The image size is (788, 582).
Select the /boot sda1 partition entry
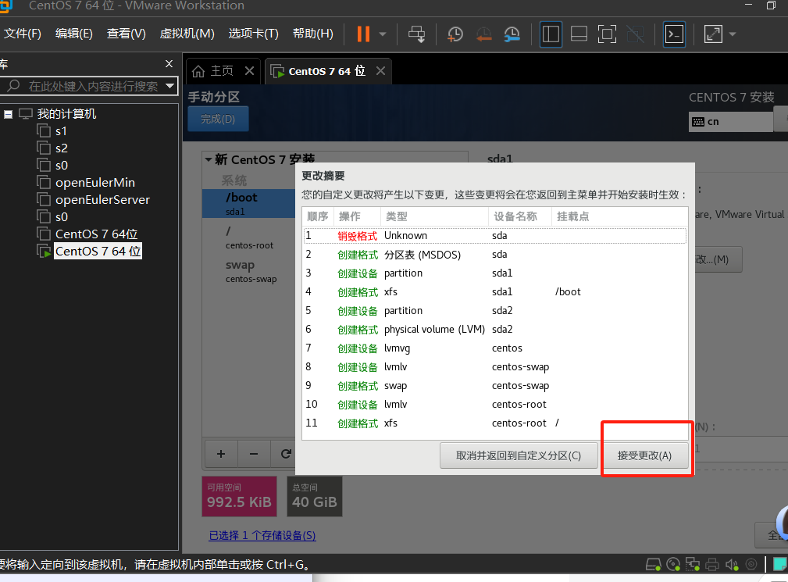[249, 203]
